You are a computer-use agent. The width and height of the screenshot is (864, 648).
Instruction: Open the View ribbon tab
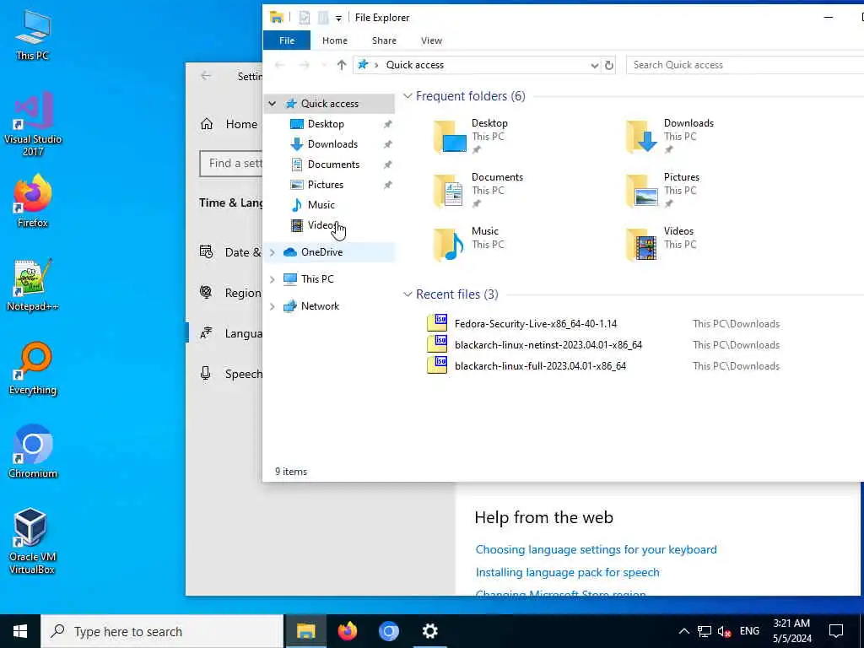click(431, 40)
